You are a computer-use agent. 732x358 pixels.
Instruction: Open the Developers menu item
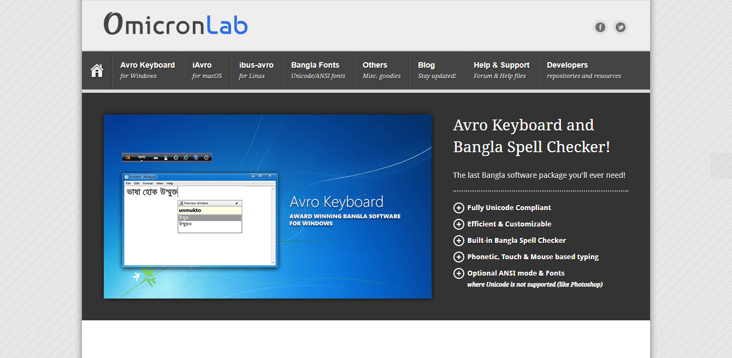click(x=584, y=70)
